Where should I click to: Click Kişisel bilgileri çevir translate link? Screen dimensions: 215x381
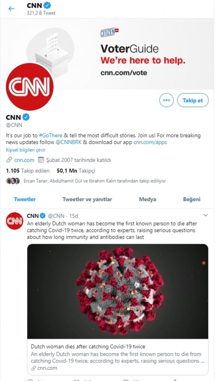point(26,150)
